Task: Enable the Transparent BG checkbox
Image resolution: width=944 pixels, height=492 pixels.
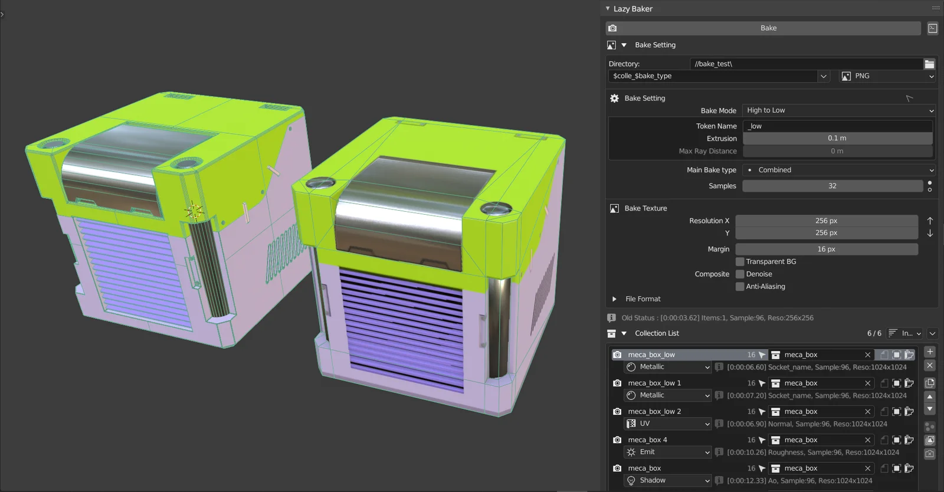Action: (x=740, y=262)
